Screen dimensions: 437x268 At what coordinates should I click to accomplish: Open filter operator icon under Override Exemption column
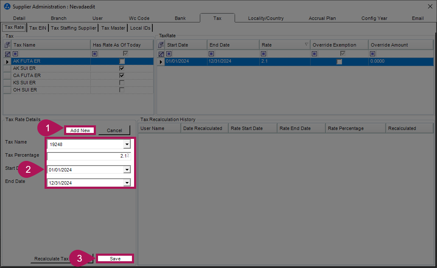click(x=314, y=54)
